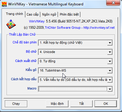Expand the Chế độ bàn phím dropdown arrow
Image resolution: width=122 pixels, height=112 pixels.
110,43
